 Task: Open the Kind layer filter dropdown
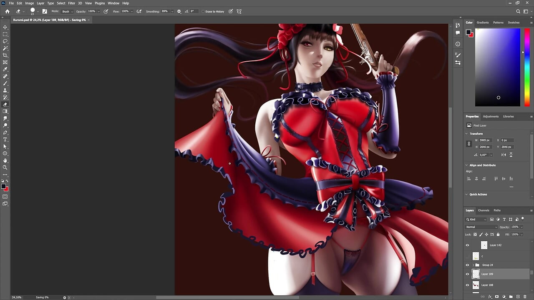pyautogui.click(x=476, y=219)
